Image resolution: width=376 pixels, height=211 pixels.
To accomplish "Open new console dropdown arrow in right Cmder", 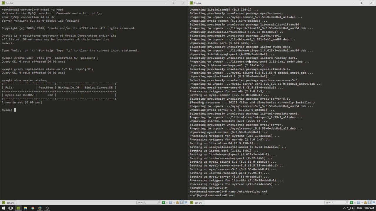I will pos(355,203).
